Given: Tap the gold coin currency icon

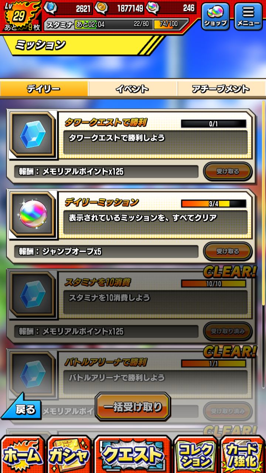Looking at the screenshot, I should pyautogui.click(x=101, y=7).
